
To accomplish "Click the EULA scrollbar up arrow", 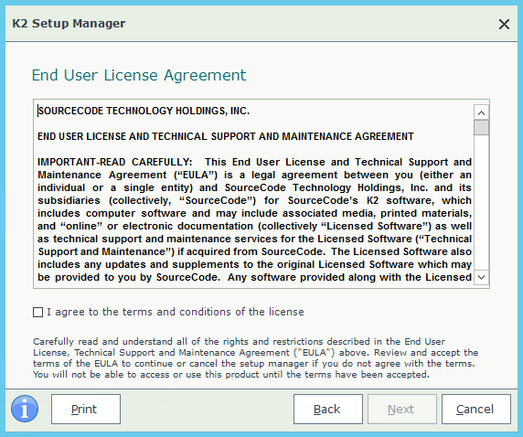I will tap(481, 112).
